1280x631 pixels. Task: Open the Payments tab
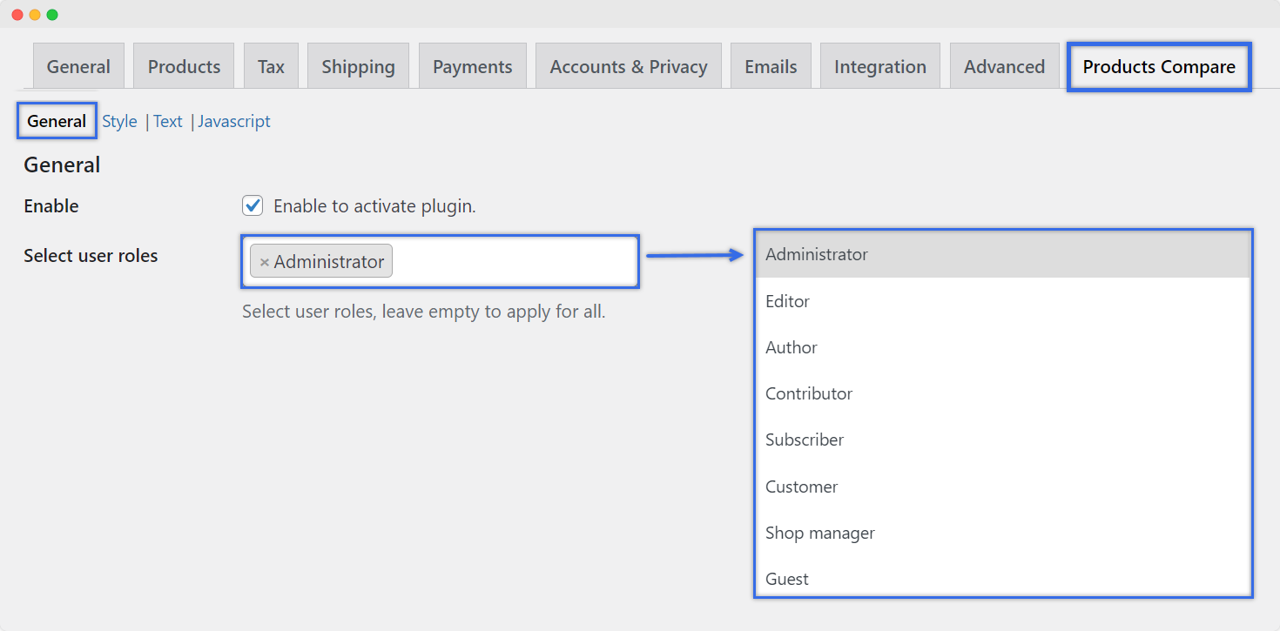pos(472,67)
